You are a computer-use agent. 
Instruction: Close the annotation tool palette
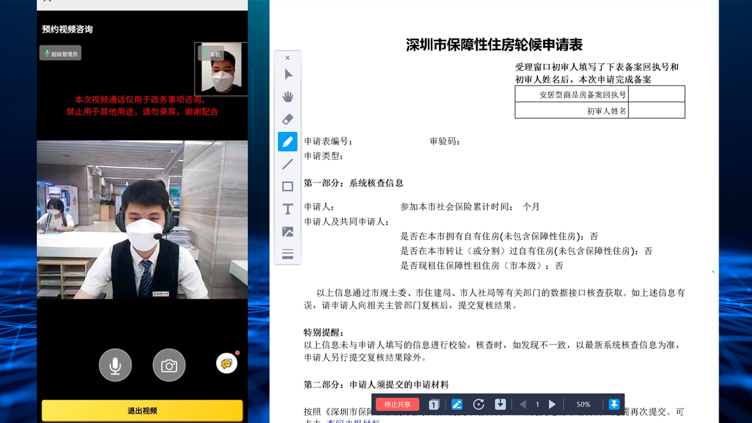pyautogui.click(x=287, y=58)
